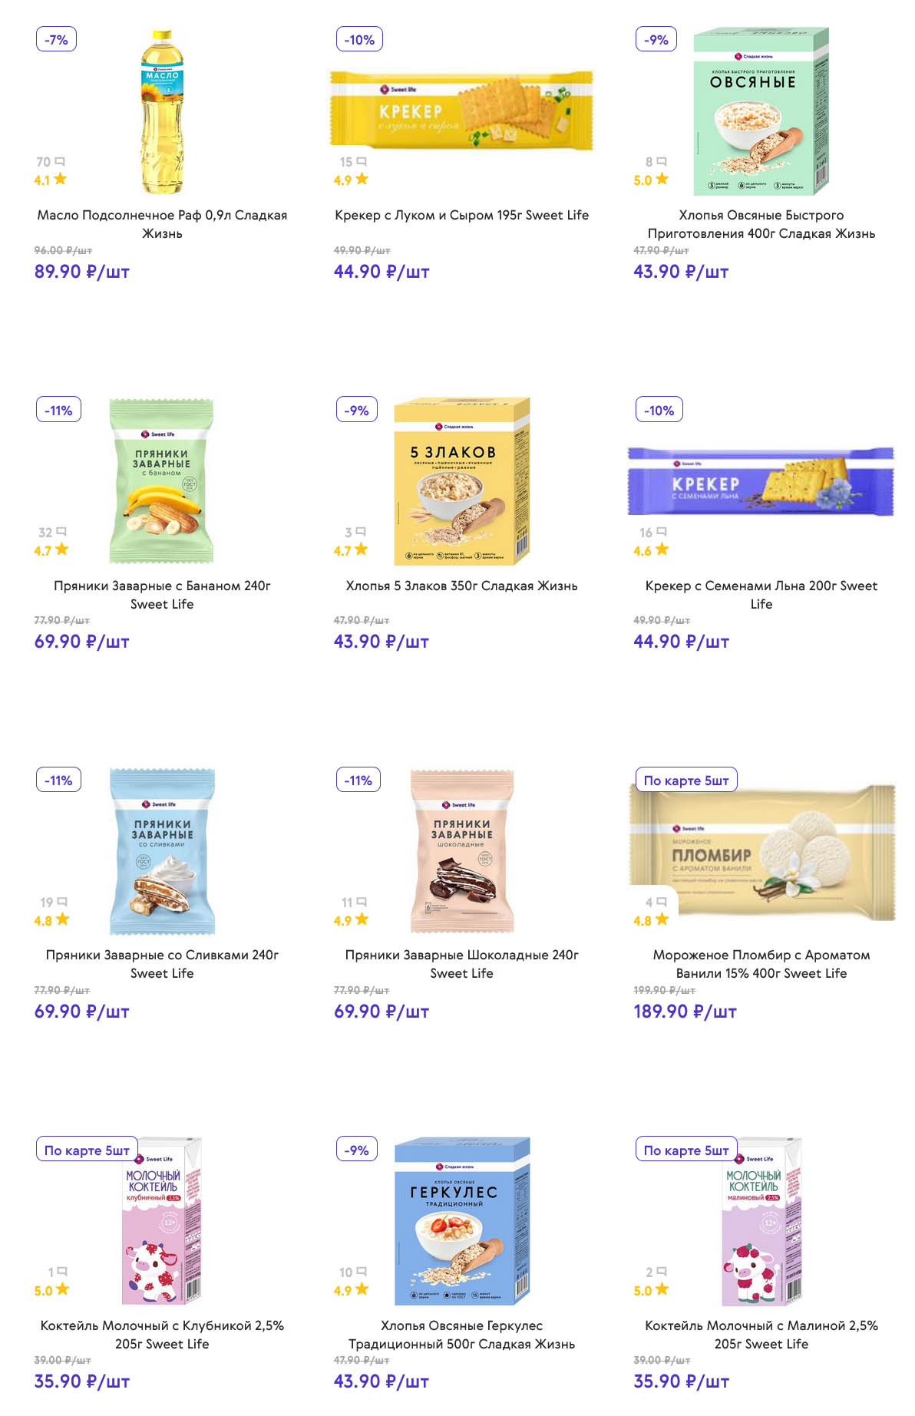Screen dimensions: 915x1416
Task: Open 'Хлопья 5 Злаков 350г' product title
Action: pyautogui.click(x=461, y=586)
